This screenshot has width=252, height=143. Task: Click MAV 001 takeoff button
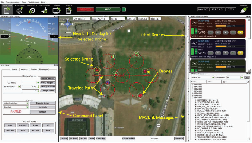[x=210, y=33]
